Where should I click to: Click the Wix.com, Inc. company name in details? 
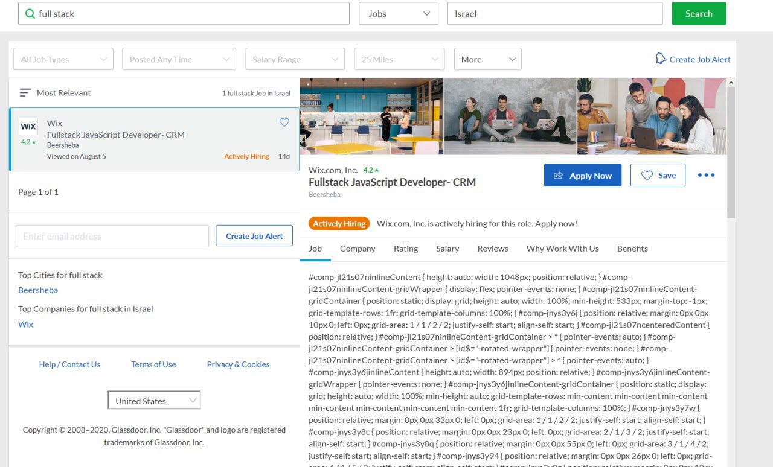(x=333, y=170)
